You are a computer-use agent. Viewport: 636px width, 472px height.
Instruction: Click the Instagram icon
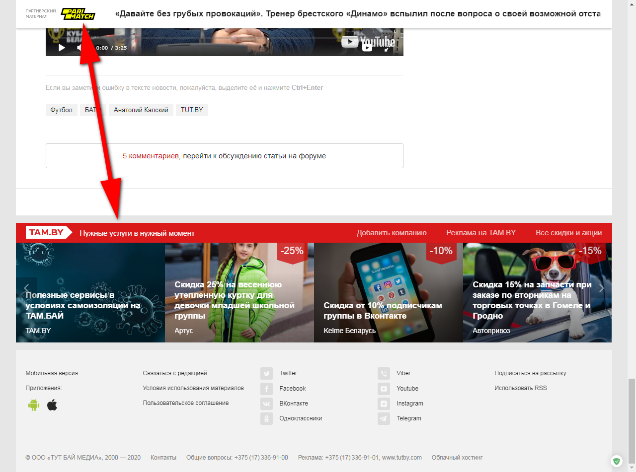(x=384, y=404)
